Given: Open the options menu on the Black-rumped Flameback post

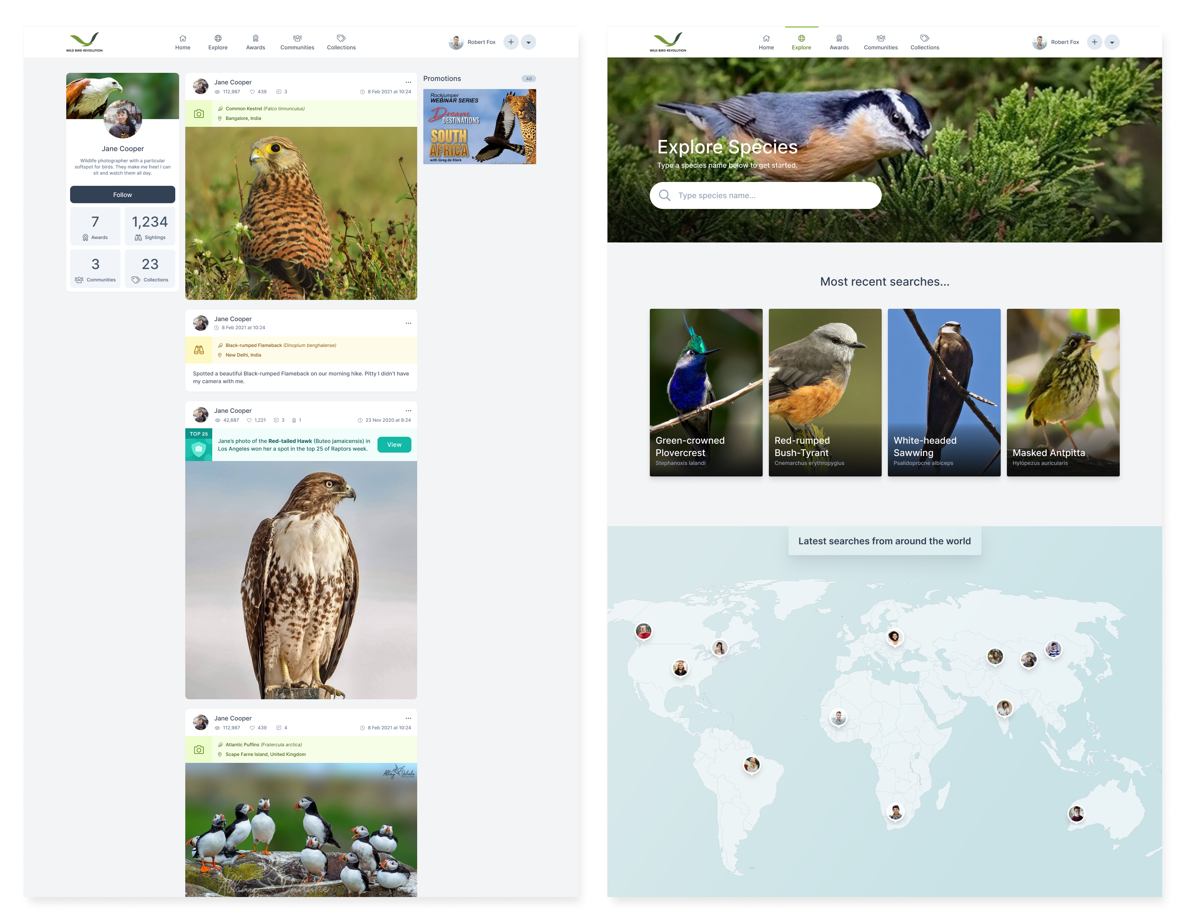Looking at the screenshot, I should (x=408, y=323).
